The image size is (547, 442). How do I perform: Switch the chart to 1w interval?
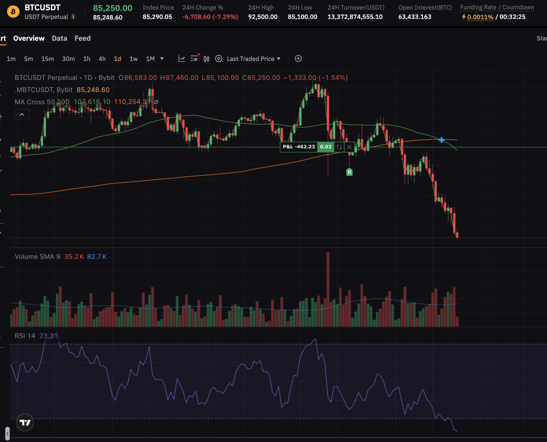[x=133, y=59]
